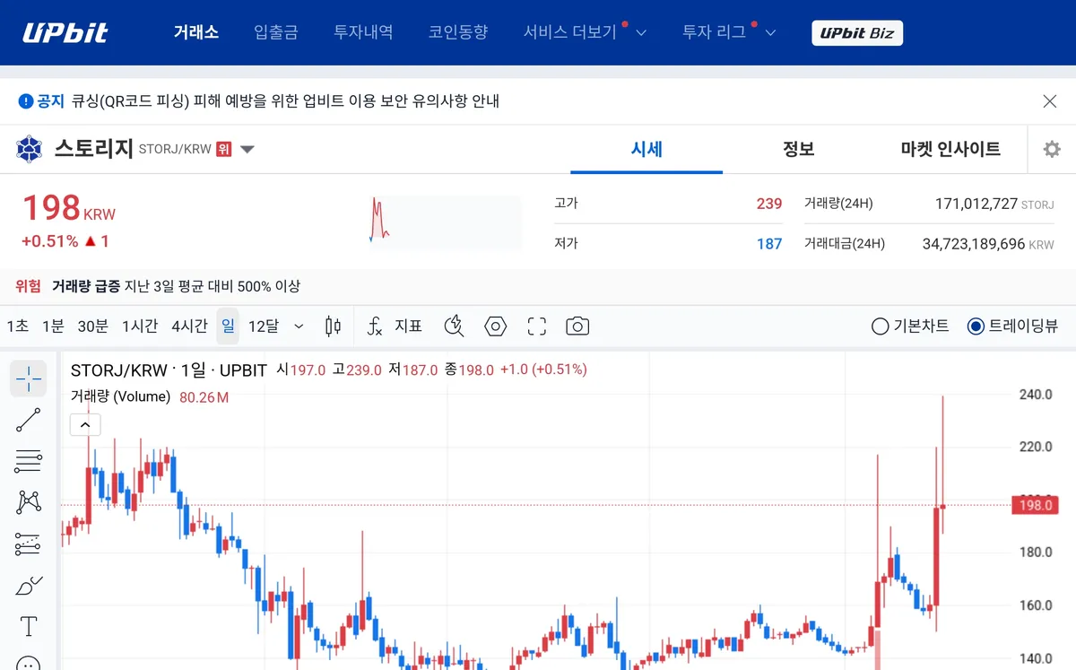Open candle chart type selector
1076x670 pixels.
click(333, 326)
